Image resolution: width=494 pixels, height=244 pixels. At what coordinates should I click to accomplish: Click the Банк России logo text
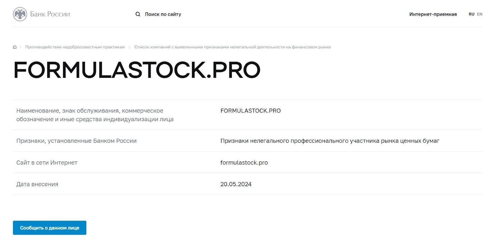(50, 14)
